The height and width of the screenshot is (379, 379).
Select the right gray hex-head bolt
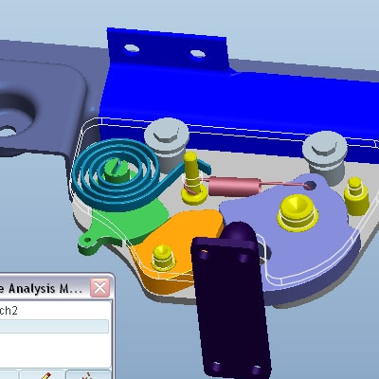(x=325, y=151)
